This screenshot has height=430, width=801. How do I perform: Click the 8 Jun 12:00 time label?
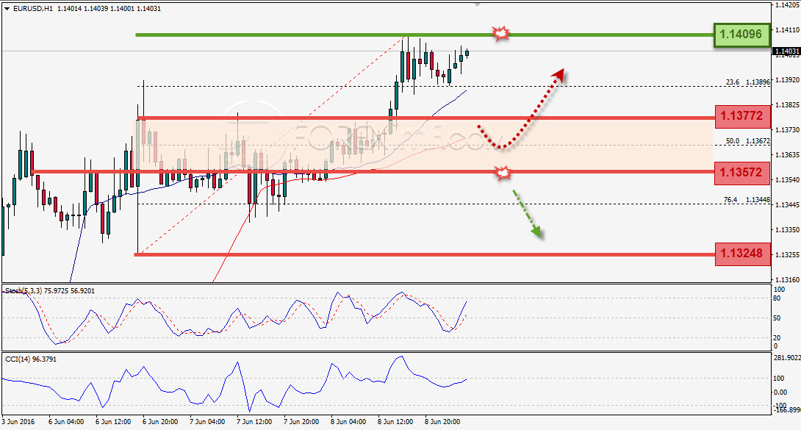pos(395,422)
